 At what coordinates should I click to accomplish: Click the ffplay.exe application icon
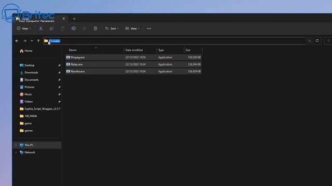[x=68, y=64]
